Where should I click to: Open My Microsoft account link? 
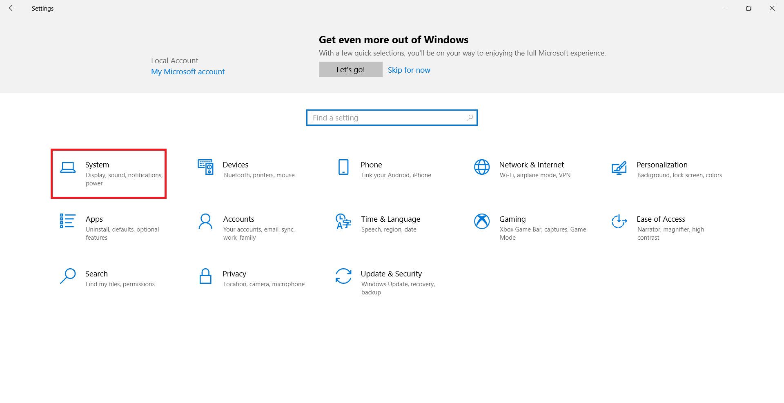coord(188,71)
